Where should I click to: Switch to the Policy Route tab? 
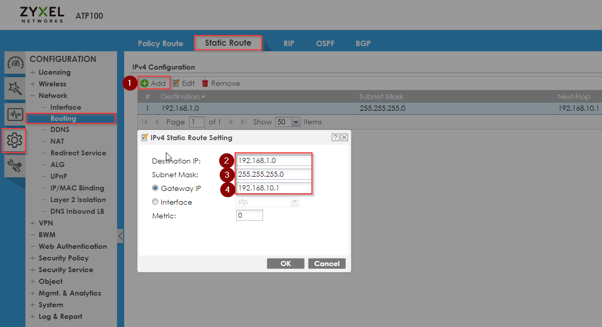pos(160,44)
